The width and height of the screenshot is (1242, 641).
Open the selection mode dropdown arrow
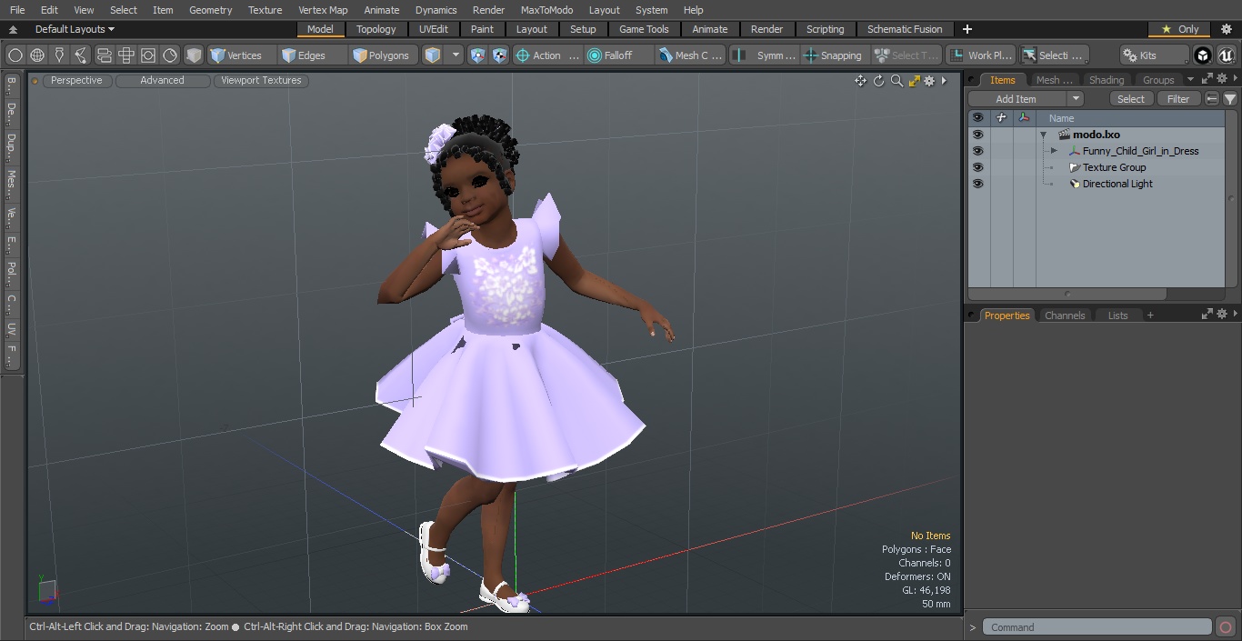click(456, 55)
